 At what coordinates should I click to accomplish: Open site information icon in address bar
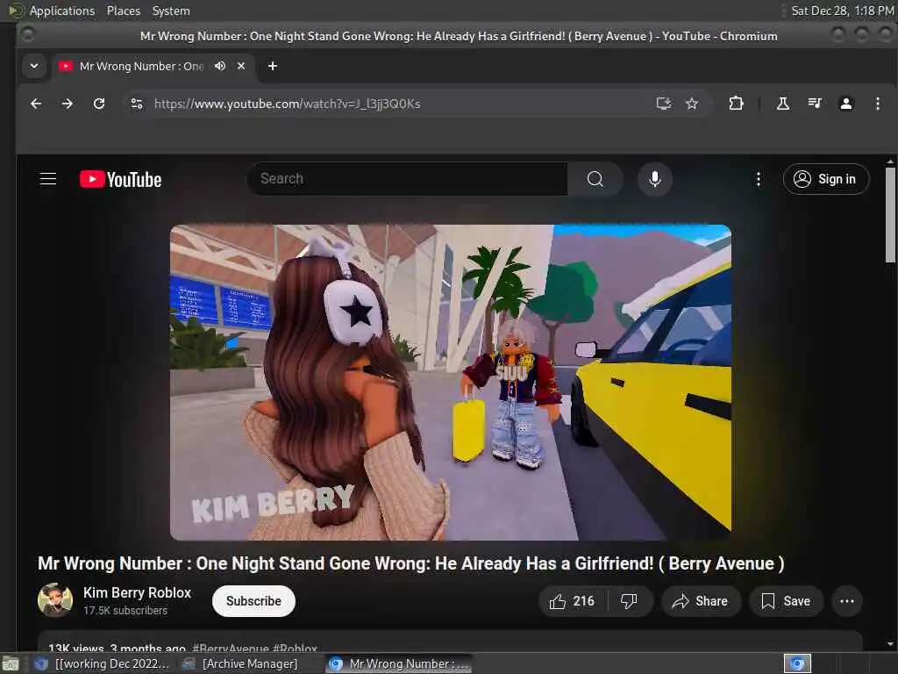137,104
